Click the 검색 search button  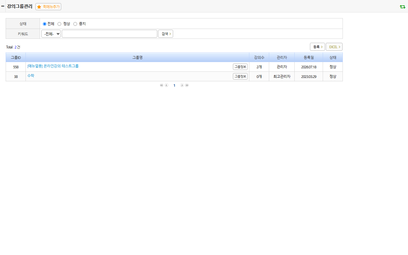(x=165, y=34)
